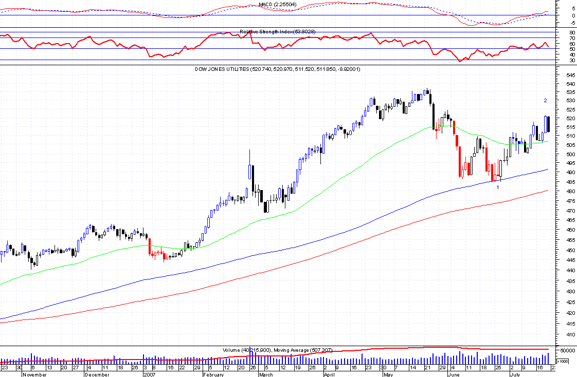Click the 545 price axis label
This screenshot has width=577, height=377.
(x=570, y=75)
